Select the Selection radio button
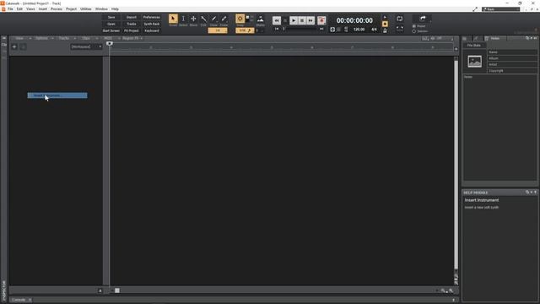This screenshot has height=304, width=540. [414, 31]
